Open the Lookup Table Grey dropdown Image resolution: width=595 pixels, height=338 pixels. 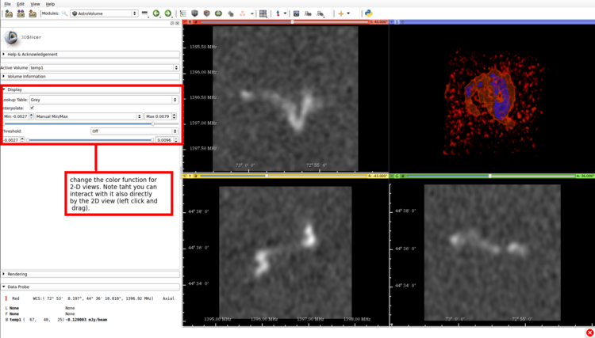(103, 100)
